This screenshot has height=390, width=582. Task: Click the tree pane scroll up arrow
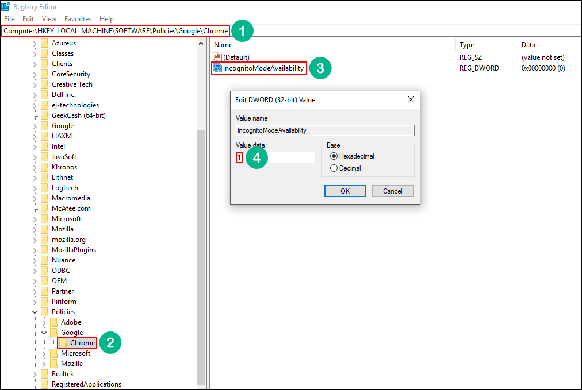click(201, 43)
